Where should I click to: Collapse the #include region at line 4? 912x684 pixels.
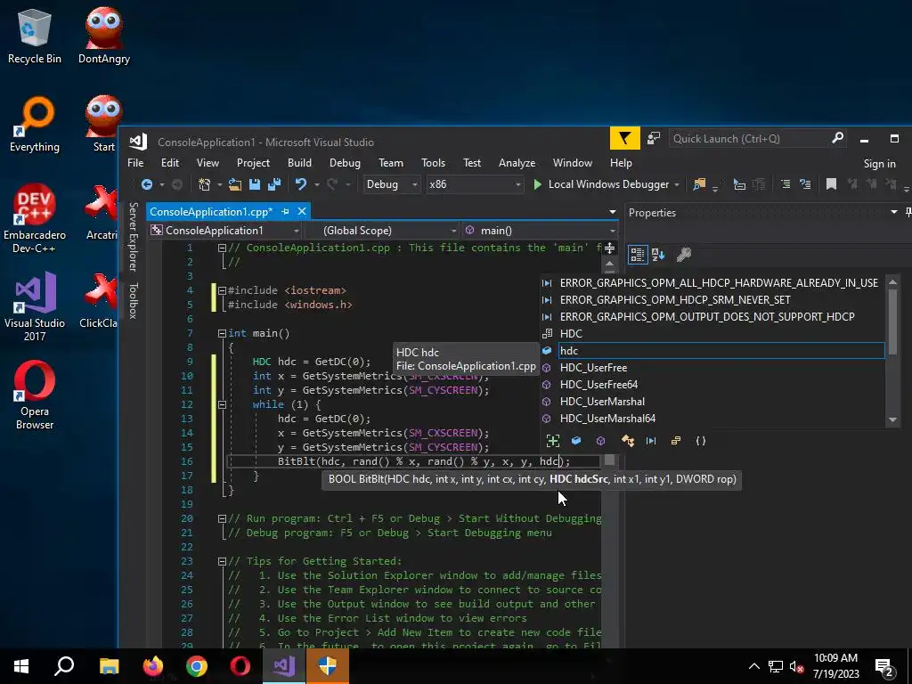[x=222, y=291]
